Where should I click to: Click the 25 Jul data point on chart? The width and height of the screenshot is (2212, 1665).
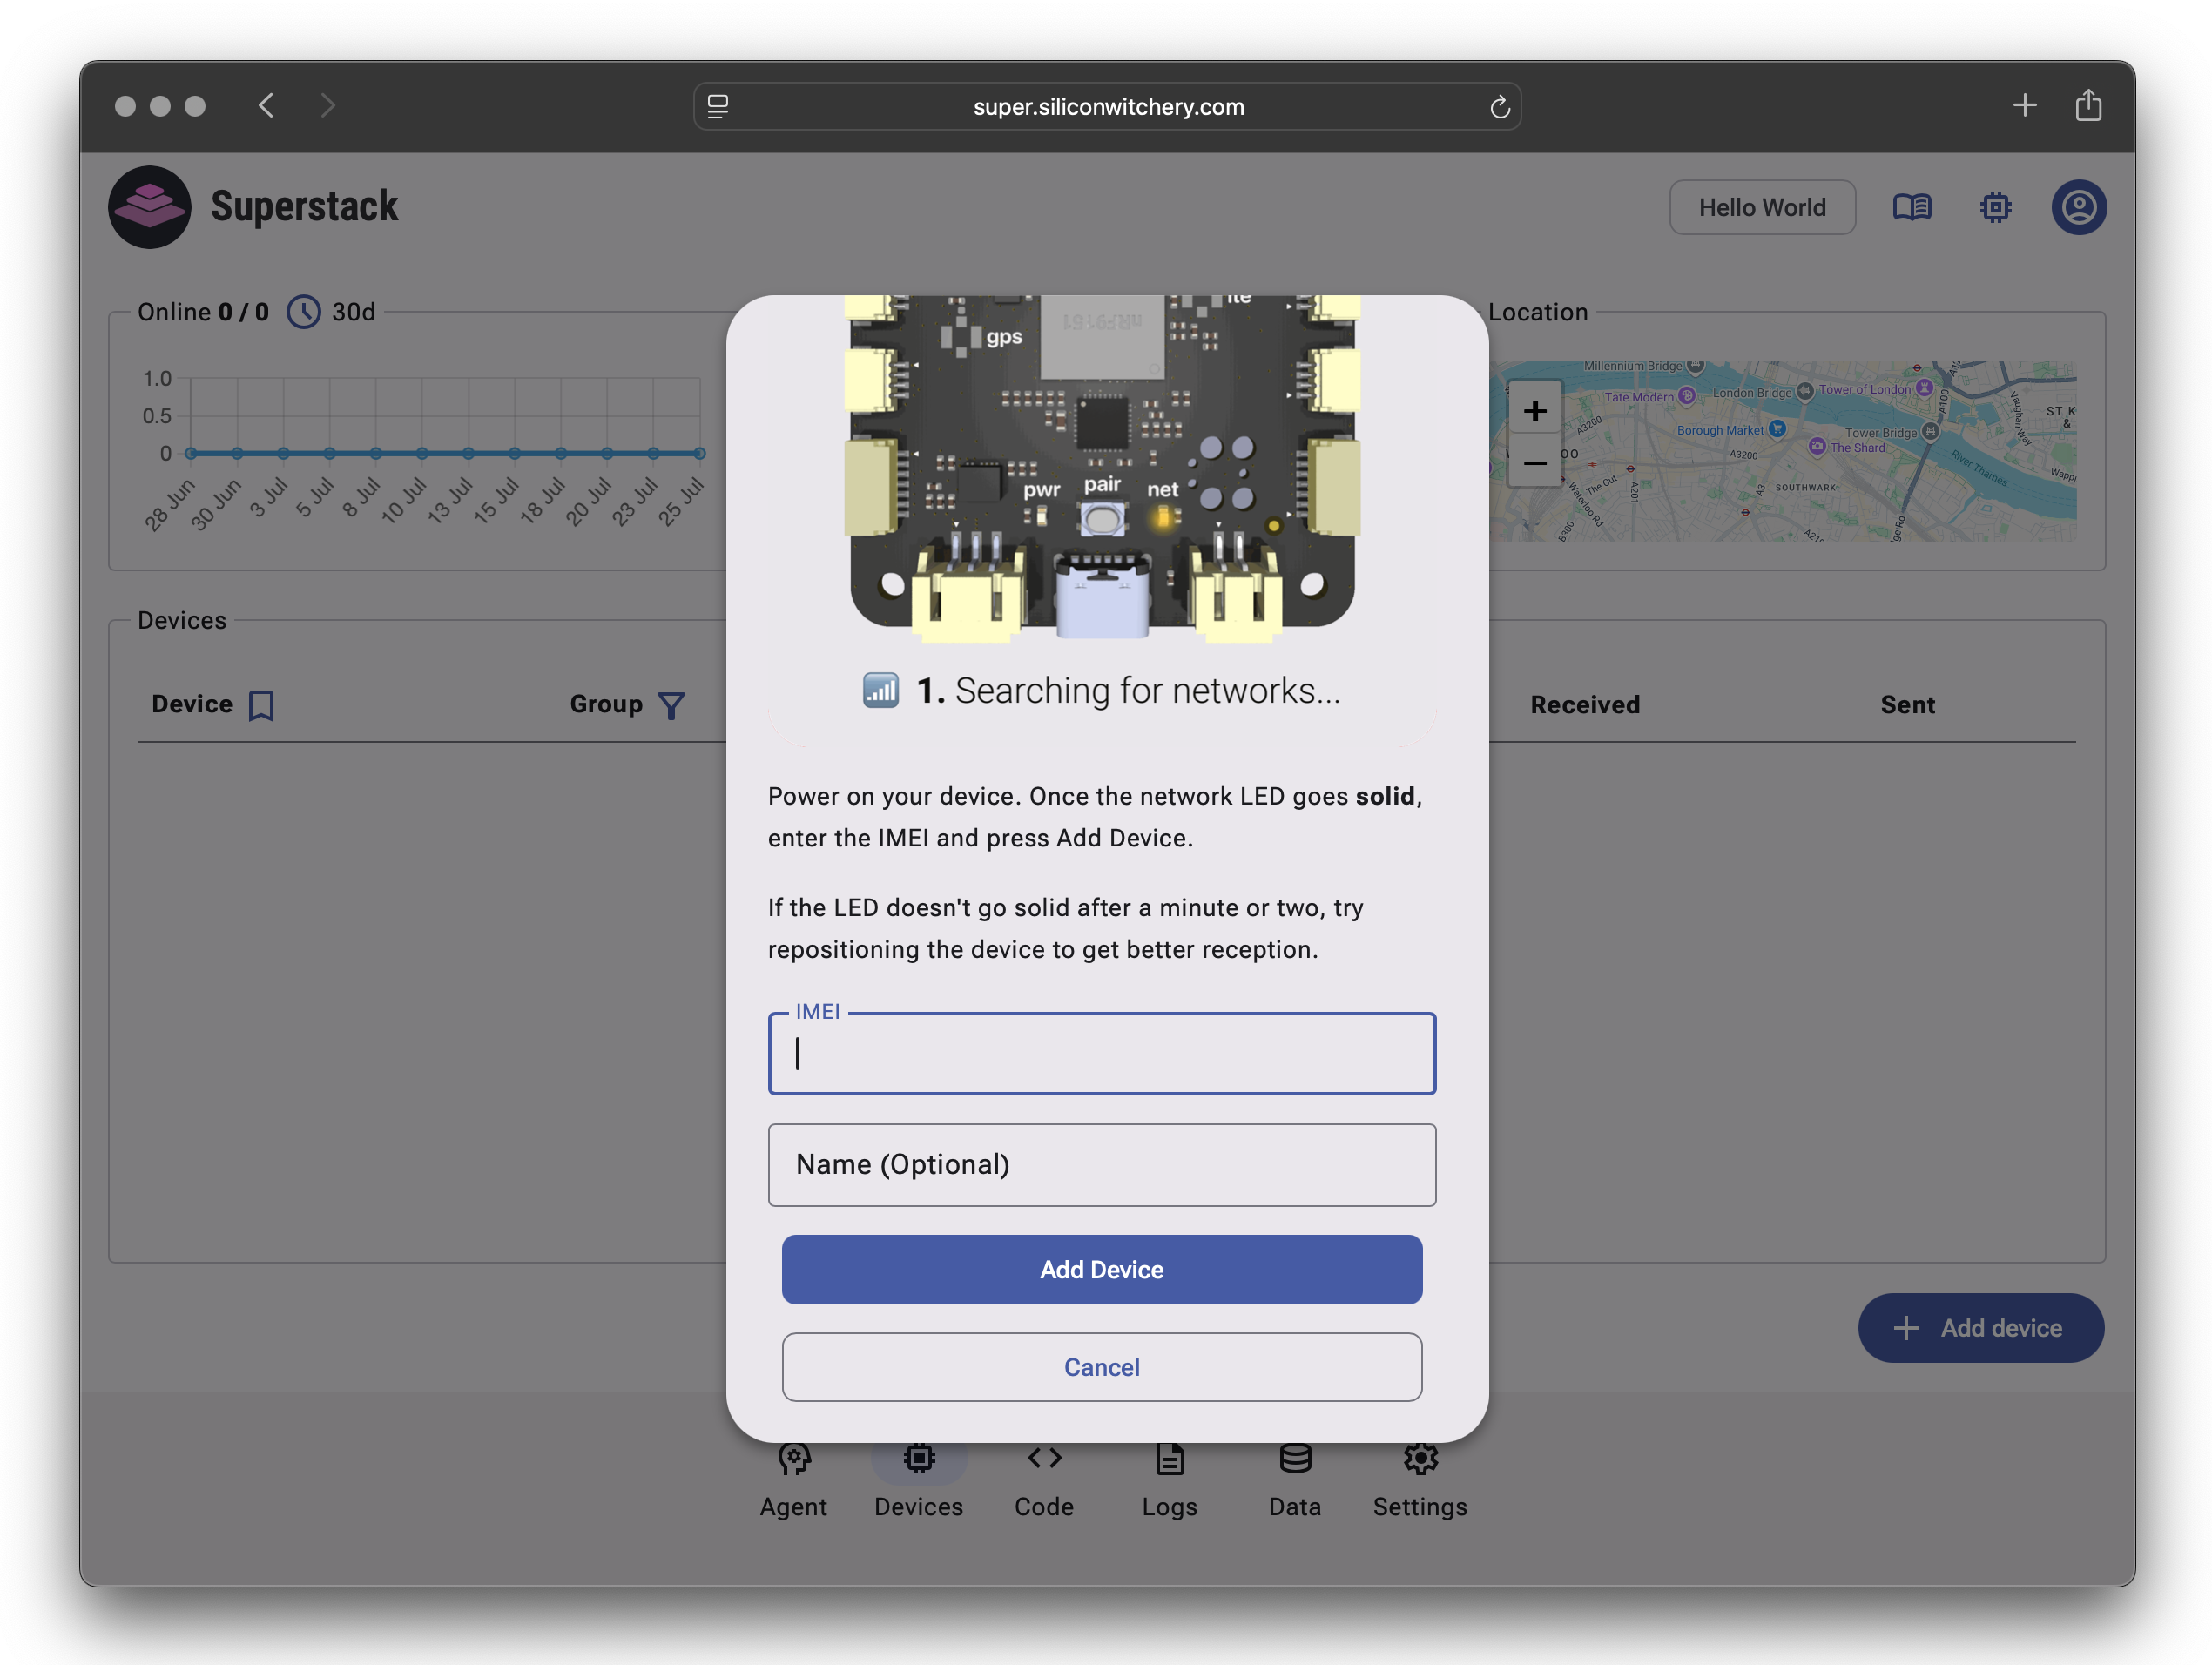click(x=700, y=453)
